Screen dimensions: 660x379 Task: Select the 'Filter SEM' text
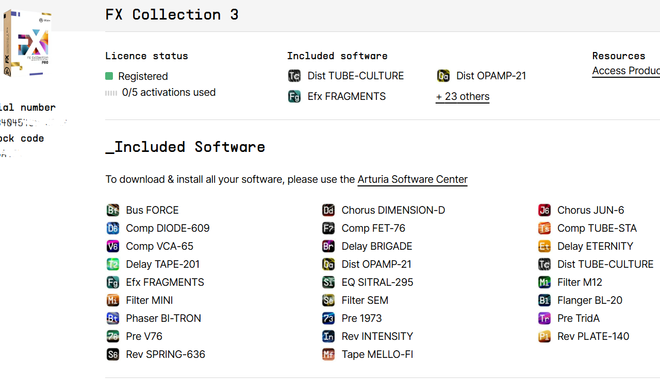tap(365, 300)
